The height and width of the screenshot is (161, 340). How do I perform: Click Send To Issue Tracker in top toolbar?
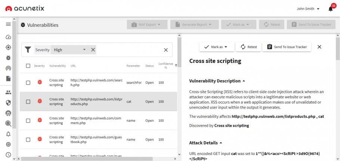(312, 25)
